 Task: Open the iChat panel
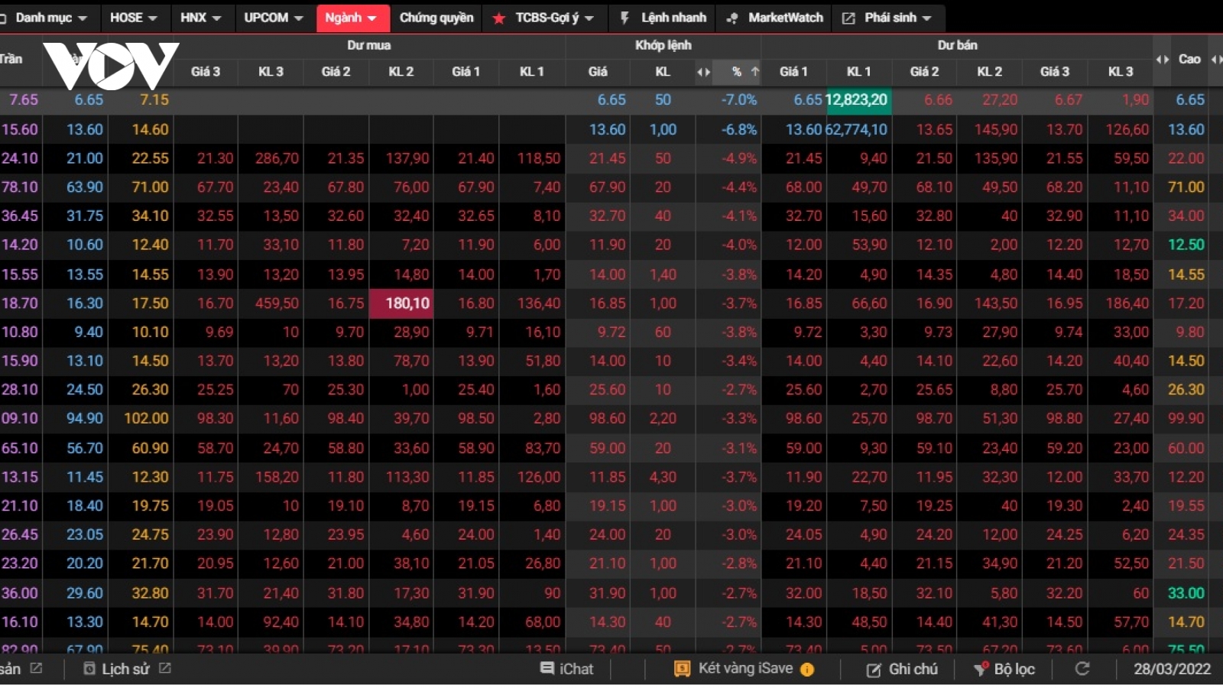[566, 669]
